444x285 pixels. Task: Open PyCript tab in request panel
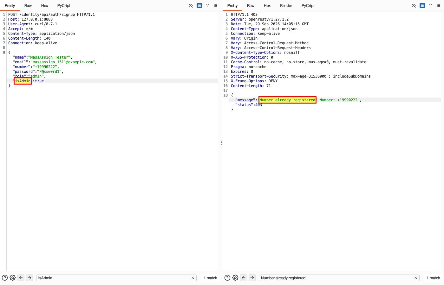click(64, 5)
